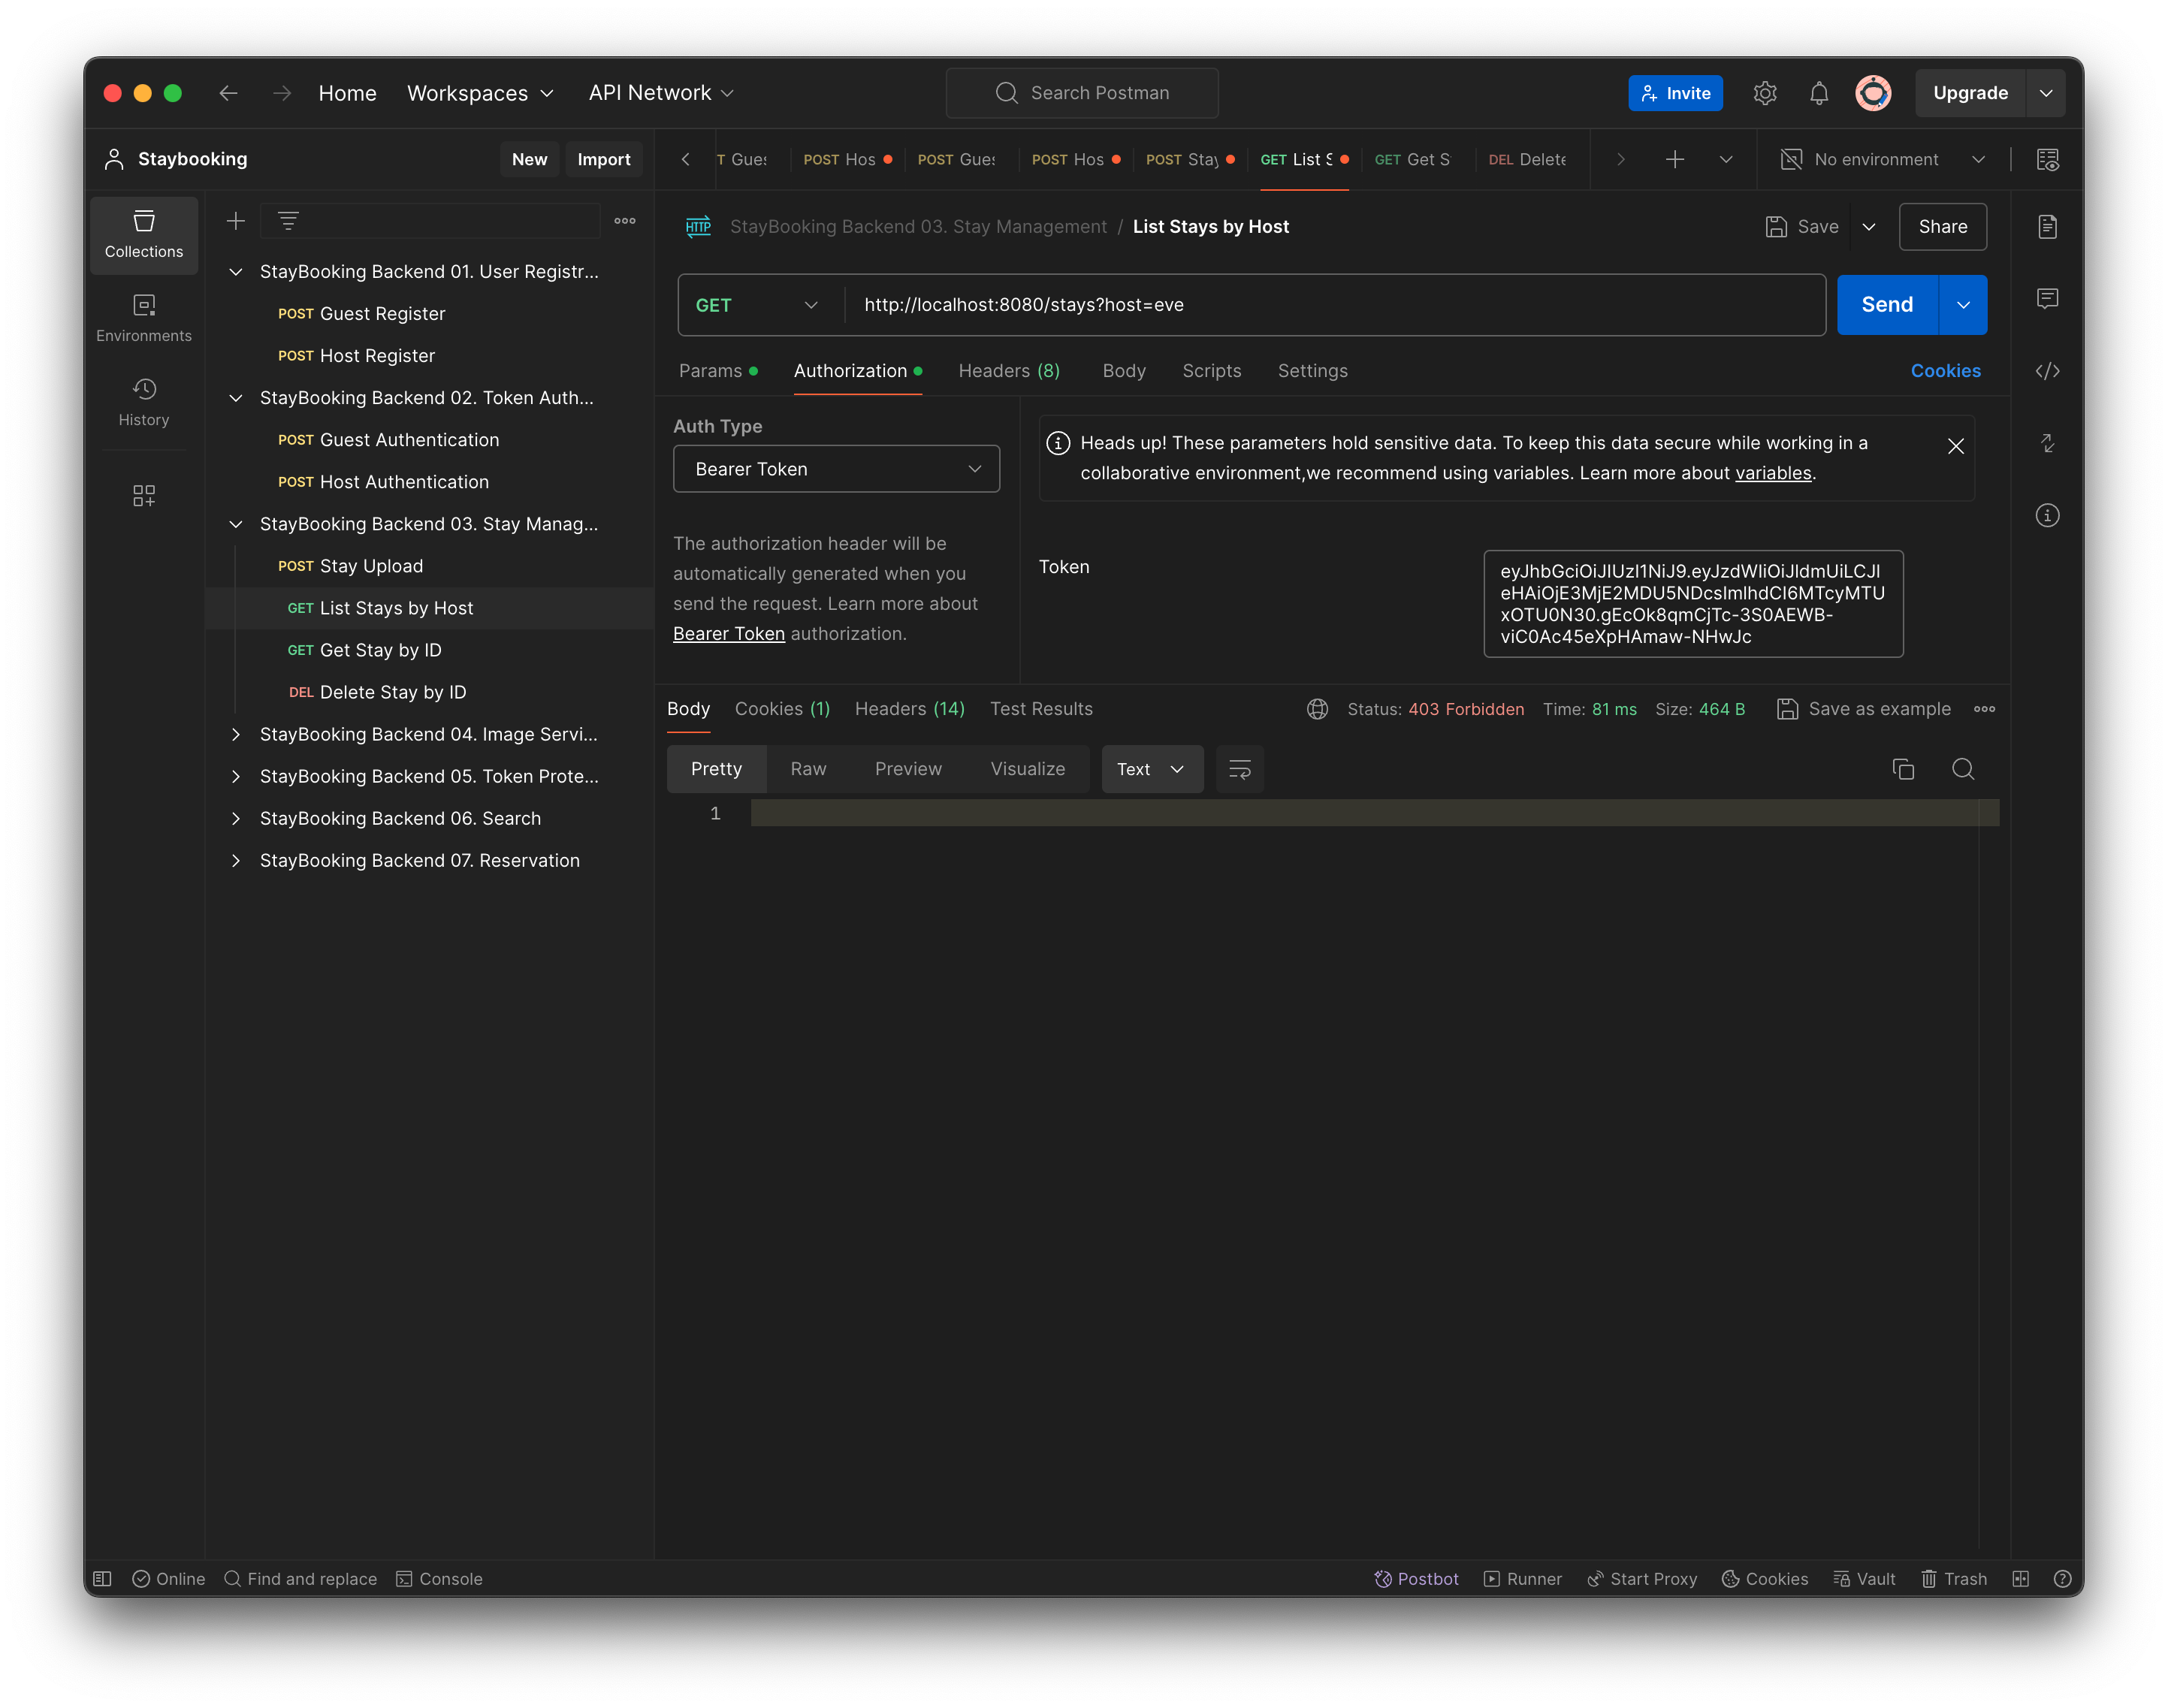This screenshot has height=1708, width=2168.
Task: Click the save dropdown arrow next to Save
Action: (x=1869, y=225)
